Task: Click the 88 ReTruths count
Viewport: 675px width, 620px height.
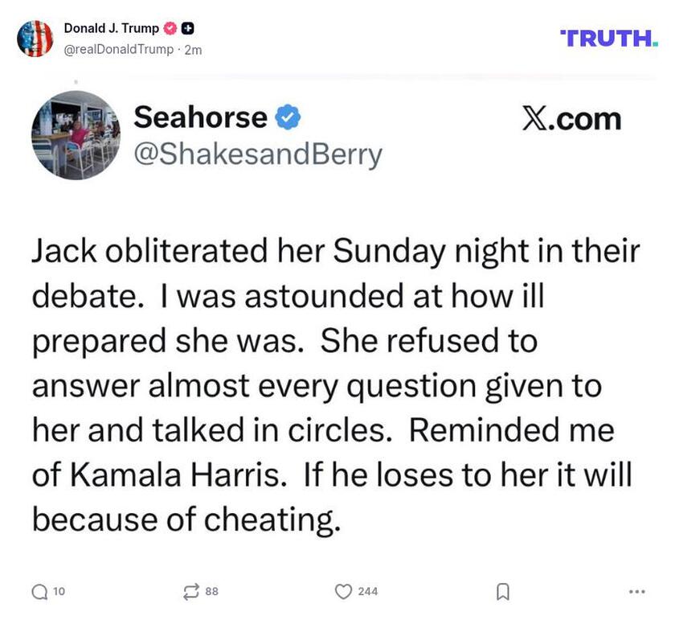Action: [212, 592]
